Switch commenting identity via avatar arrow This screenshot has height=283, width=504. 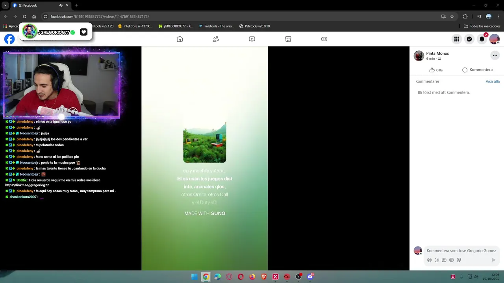click(x=421, y=253)
